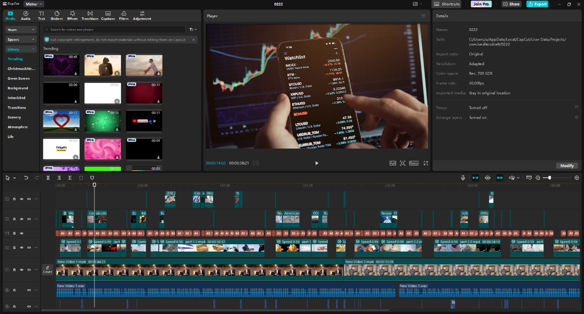584x314 pixels.
Task: Select the red heart thumbnail in library
Action: tap(61, 121)
